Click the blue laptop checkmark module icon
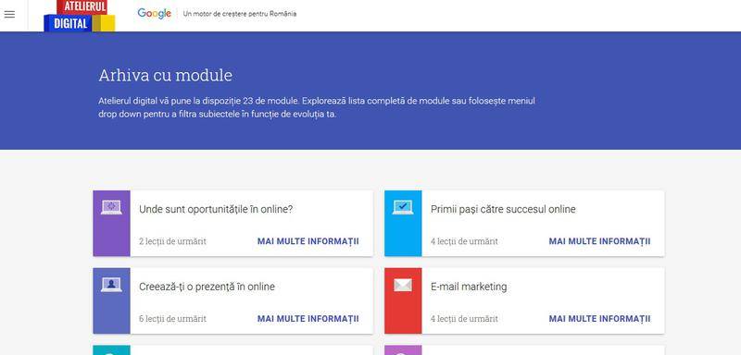Screen dimensions: 741x355 [403, 207]
